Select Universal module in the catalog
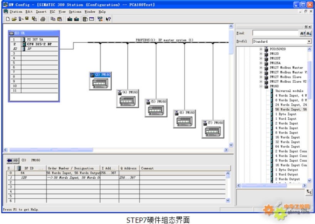The width and height of the screenshot is (315, 224). click(289, 91)
